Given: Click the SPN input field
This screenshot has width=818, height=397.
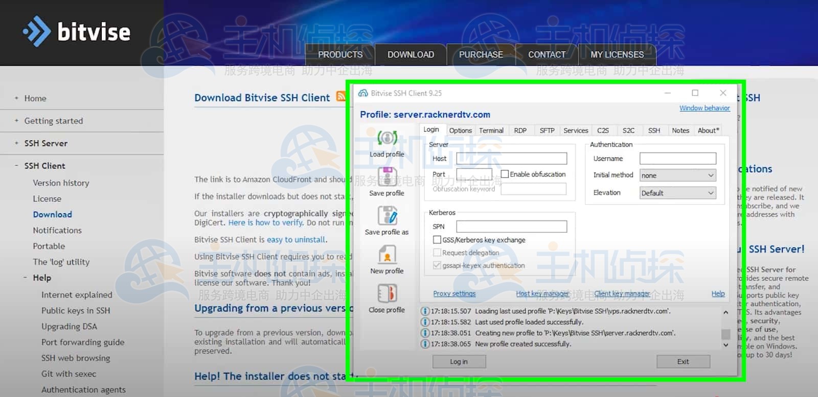Looking at the screenshot, I should pos(511,227).
